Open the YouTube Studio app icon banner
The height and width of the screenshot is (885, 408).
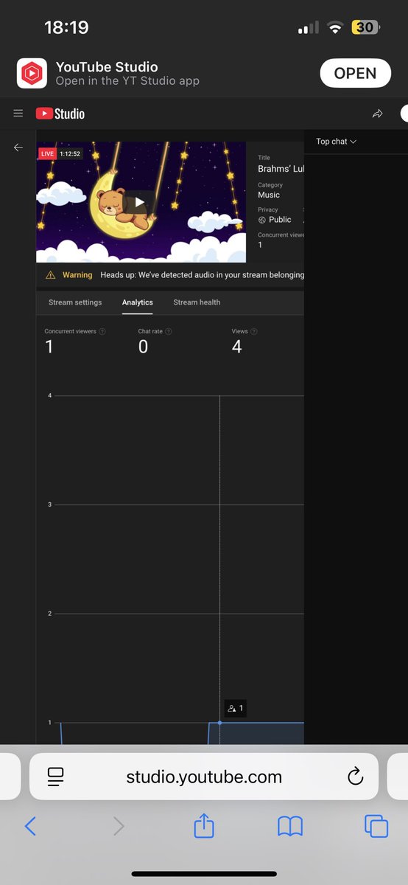(32, 73)
